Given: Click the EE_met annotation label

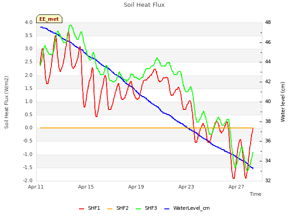Looking at the screenshot, I should pos(49,19).
